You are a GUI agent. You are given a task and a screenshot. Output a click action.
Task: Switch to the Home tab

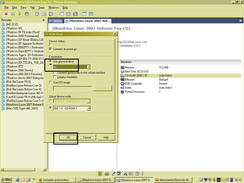tap(56, 21)
